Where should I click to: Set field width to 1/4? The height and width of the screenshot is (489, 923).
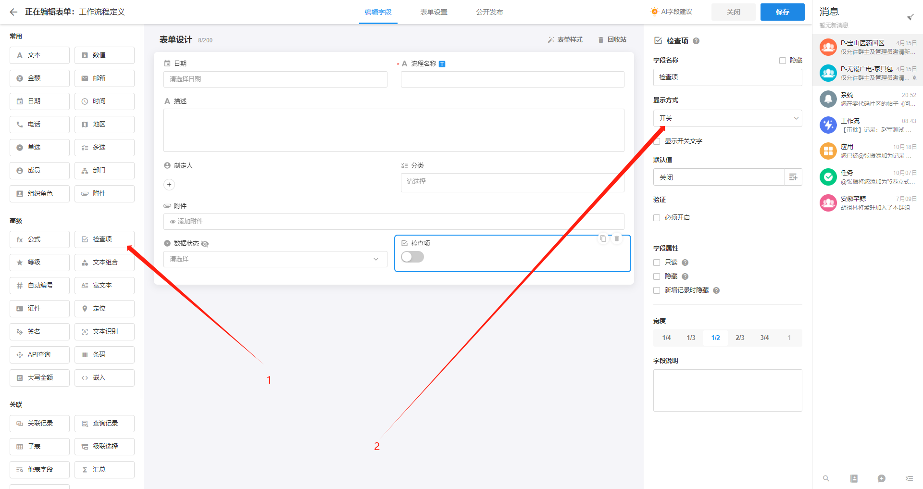666,338
